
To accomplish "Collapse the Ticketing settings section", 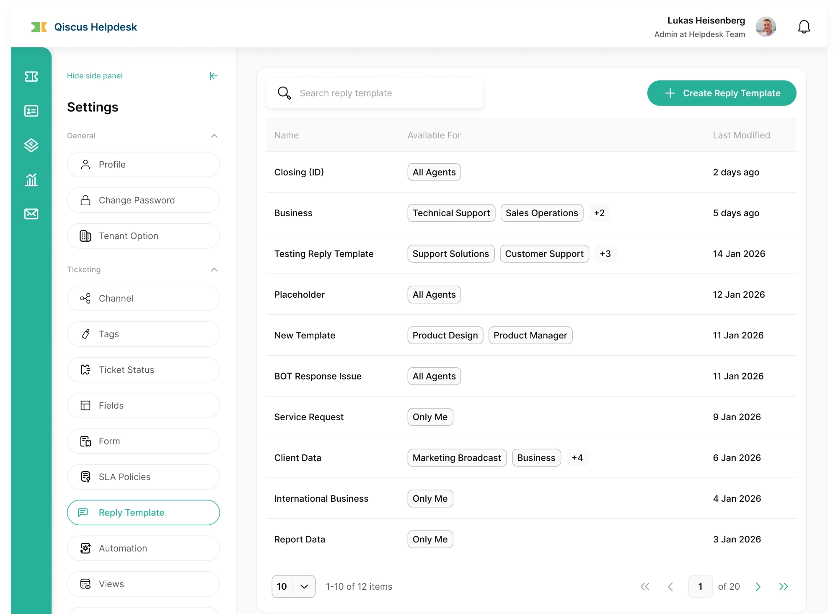I will point(214,270).
